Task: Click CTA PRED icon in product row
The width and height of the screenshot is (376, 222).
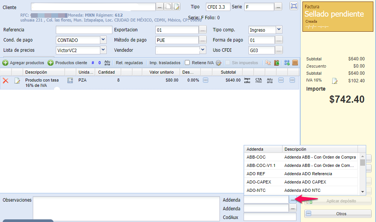Action: point(258,80)
